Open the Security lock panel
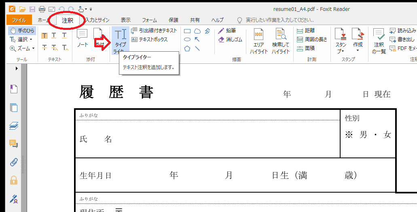The image size is (417, 212). (14, 180)
